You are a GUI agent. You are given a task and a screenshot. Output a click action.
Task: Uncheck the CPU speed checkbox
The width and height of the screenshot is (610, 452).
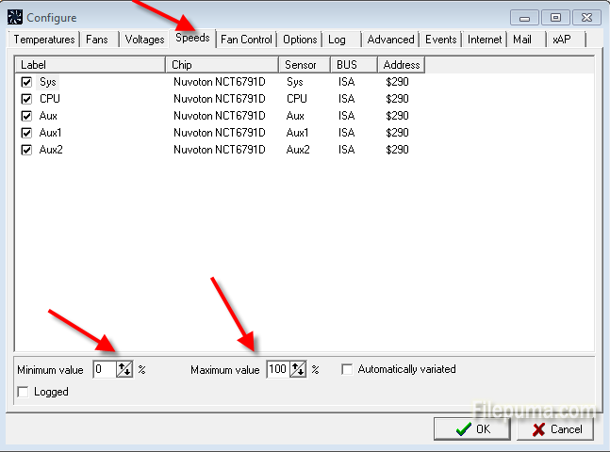coord(26,99)
